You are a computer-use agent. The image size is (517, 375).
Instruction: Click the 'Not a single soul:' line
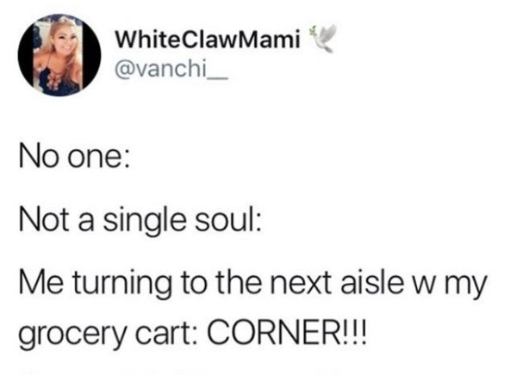point(140,221)
